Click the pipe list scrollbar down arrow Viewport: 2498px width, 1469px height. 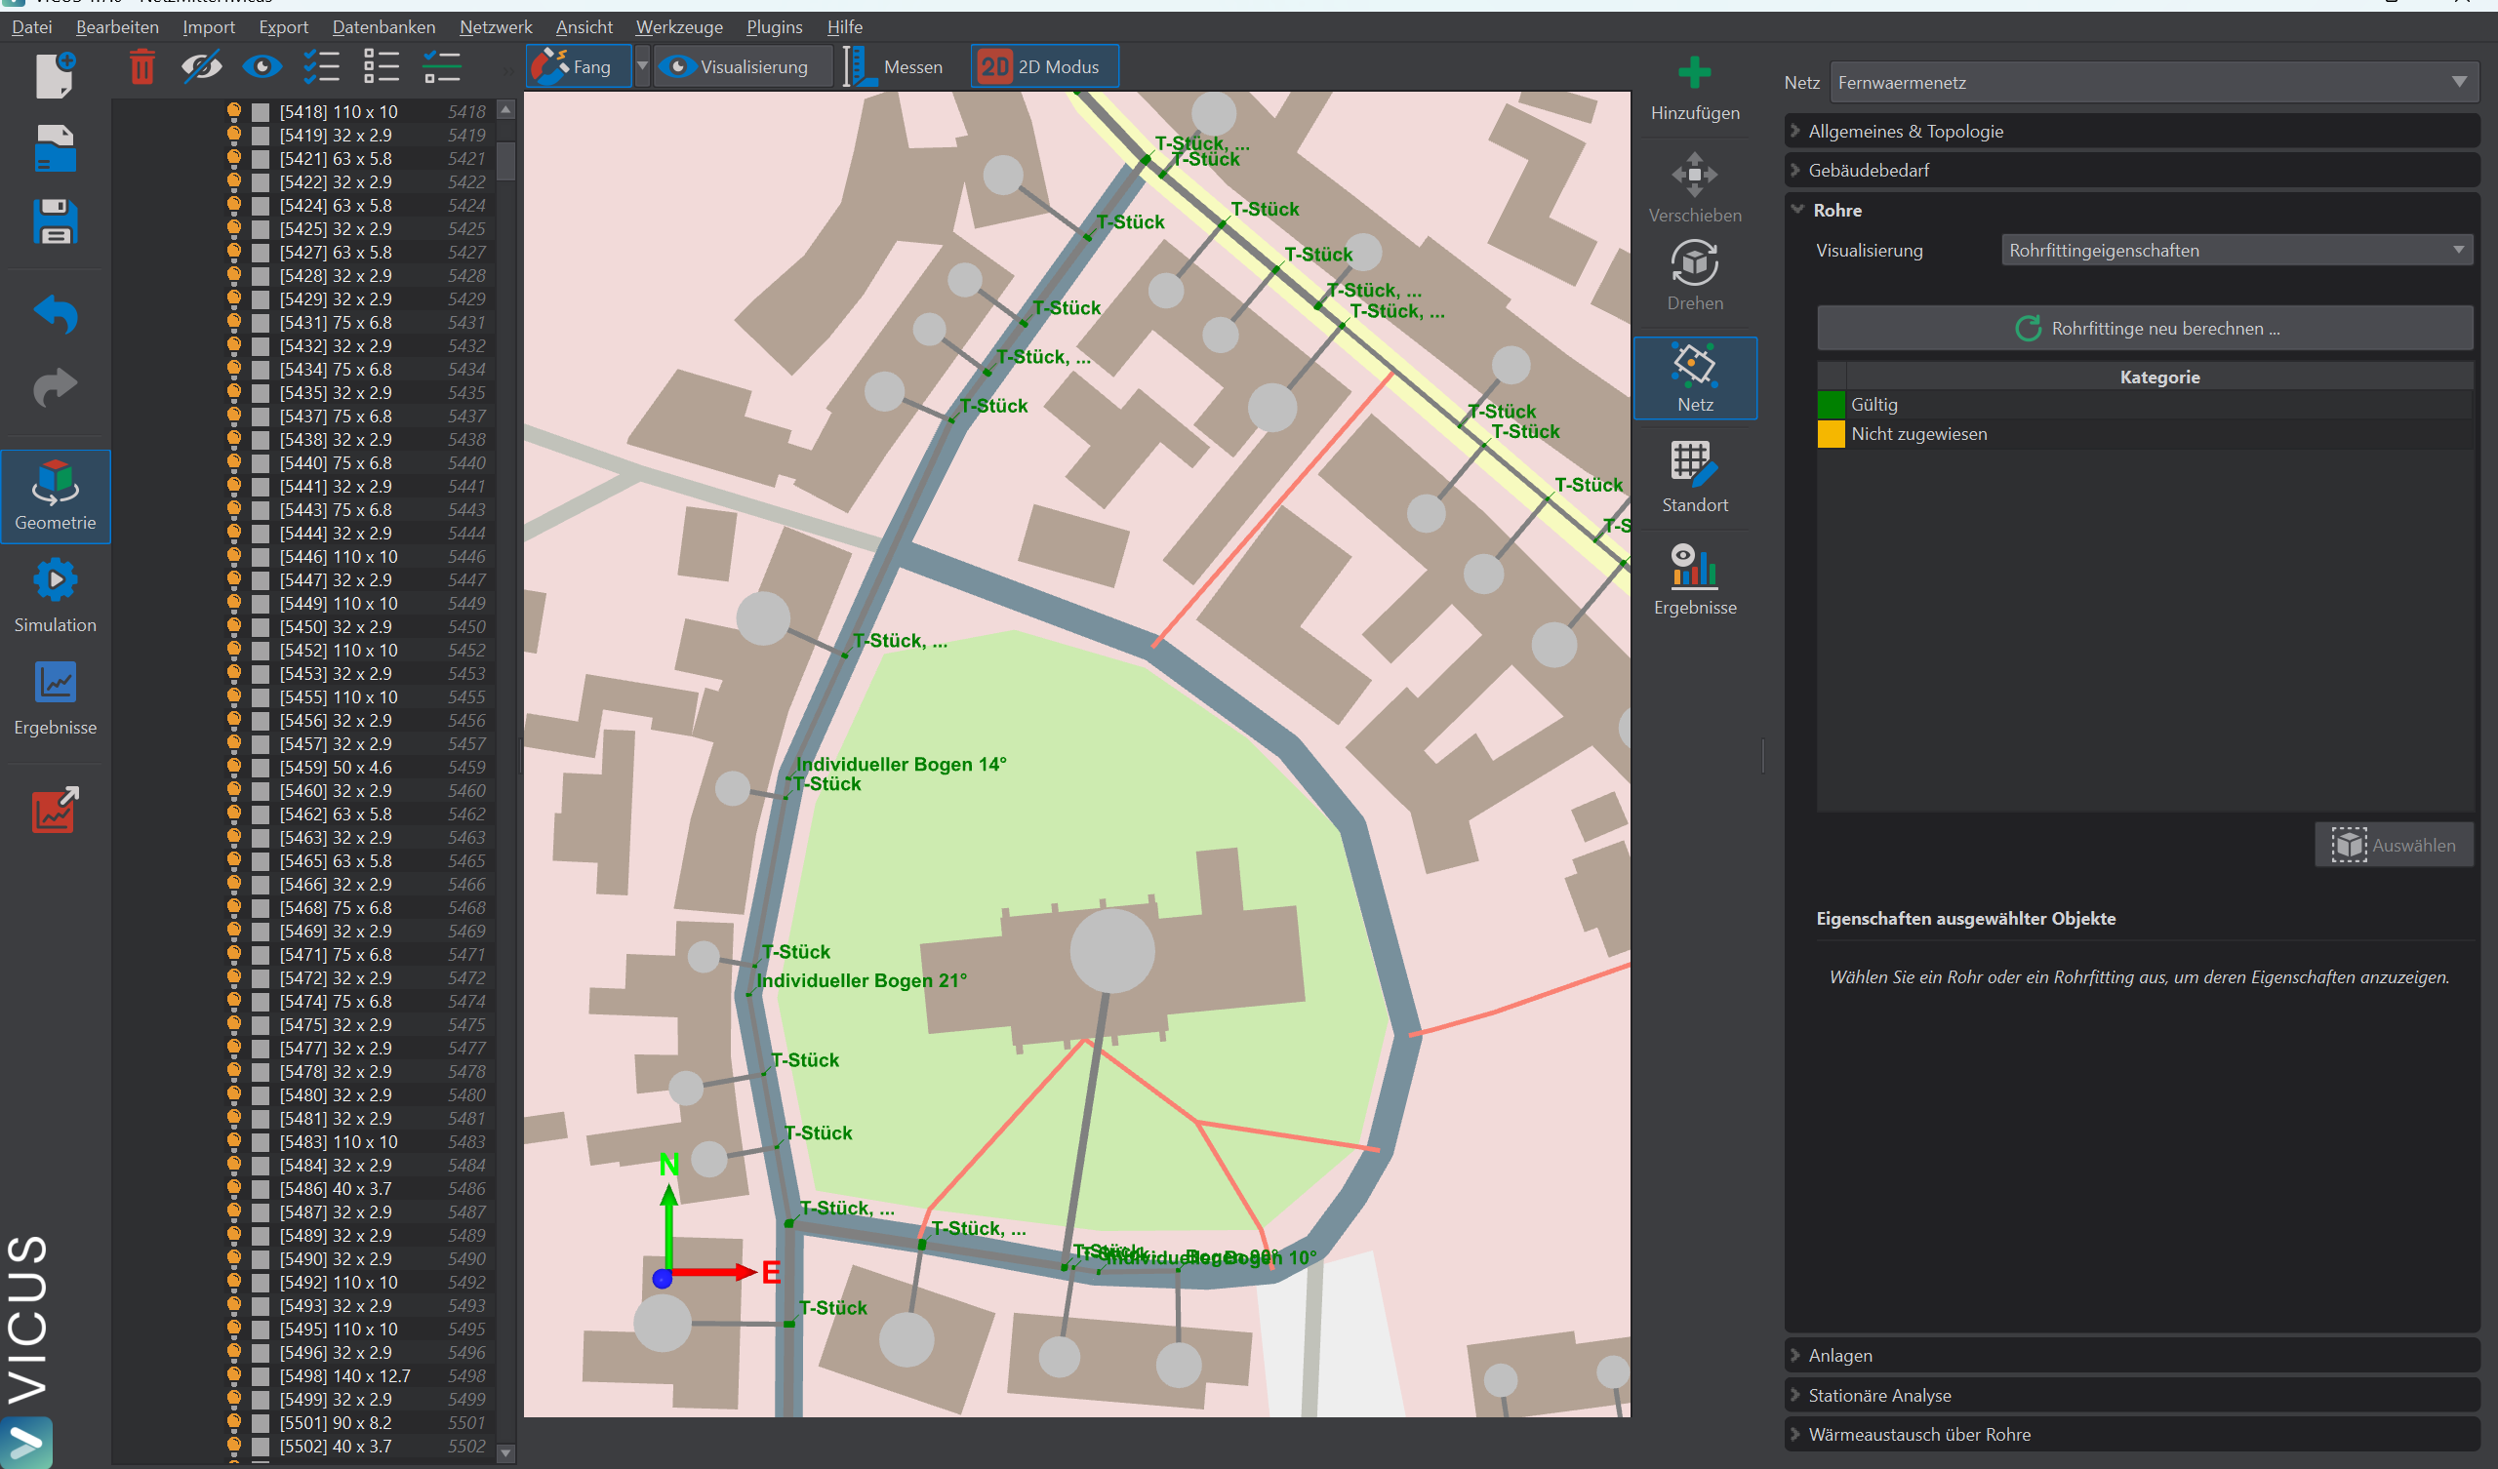click(x=505, y=1453)
